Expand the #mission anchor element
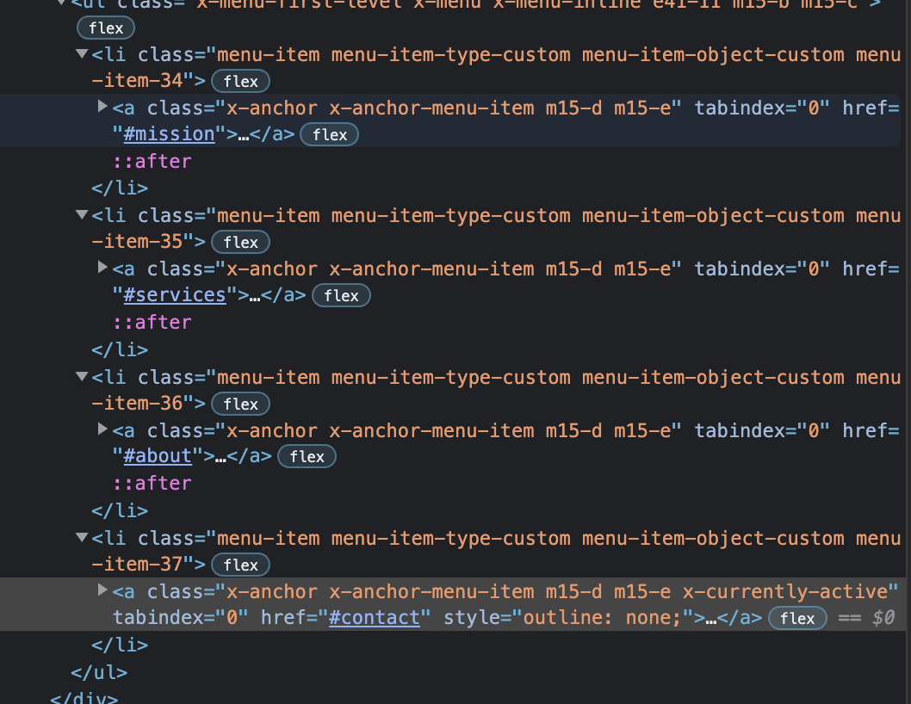911x704 pixels. [x=103, y=108]
